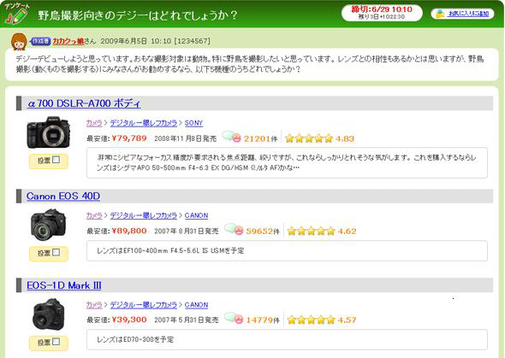The height and width of the screenshot is (358, 505).
Task: Open the Canon EOS 40D product link
Action: click(x=63, y=196)
